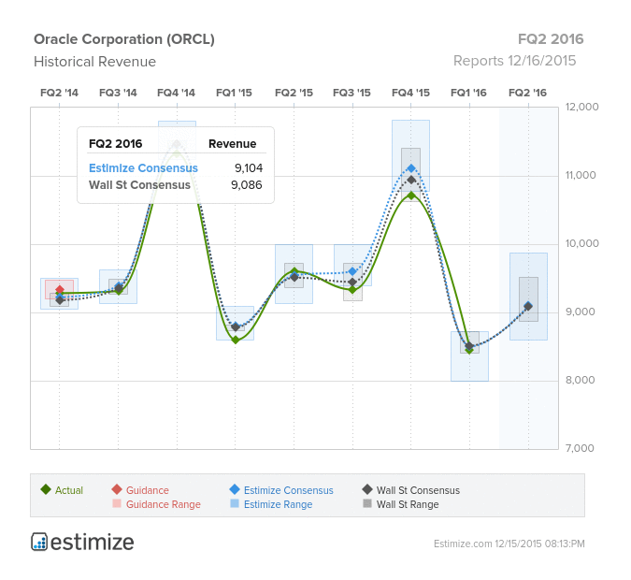Screen dimensions: 631x580
Task: Select the FQ3 '14 quarter label
Action: pyautogui.click(x=118, y=93)
